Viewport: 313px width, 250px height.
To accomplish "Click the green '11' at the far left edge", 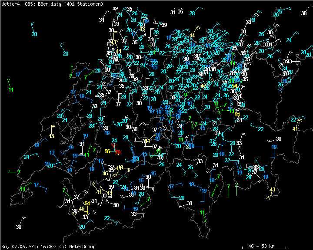I will pyautogui.click(x=11, y=90).
